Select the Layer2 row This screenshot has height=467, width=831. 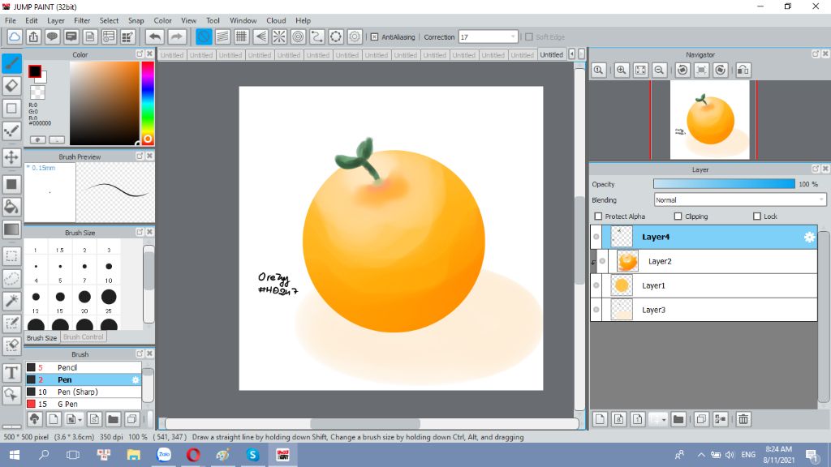[x=708, y=261]
